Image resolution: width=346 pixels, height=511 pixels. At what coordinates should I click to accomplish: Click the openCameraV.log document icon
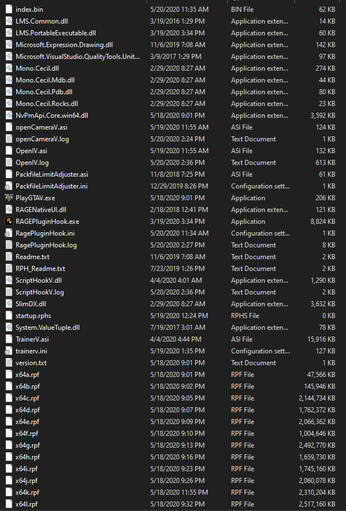9,139
